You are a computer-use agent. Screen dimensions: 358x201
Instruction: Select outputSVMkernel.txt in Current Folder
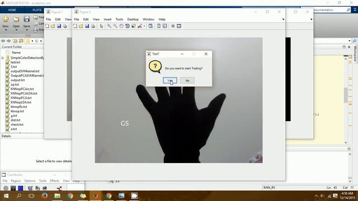coord(25,71)
